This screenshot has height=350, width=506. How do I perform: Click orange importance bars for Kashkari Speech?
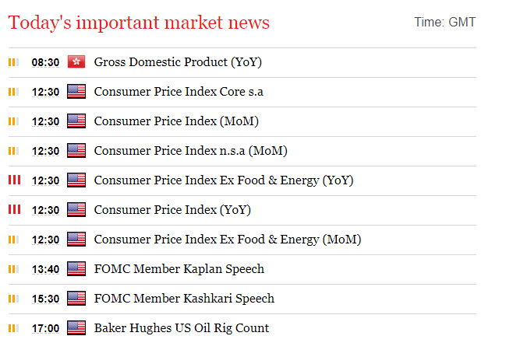point(13,299)
